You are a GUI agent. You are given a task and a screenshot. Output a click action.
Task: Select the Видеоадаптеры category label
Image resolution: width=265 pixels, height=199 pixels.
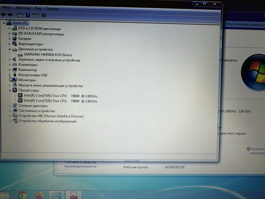31,44
